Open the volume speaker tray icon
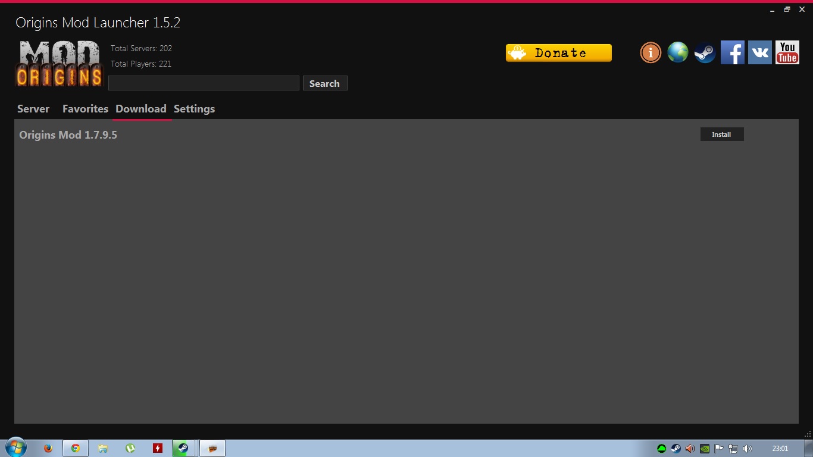The height and width of the screenshot is (457, 813). 748,449
